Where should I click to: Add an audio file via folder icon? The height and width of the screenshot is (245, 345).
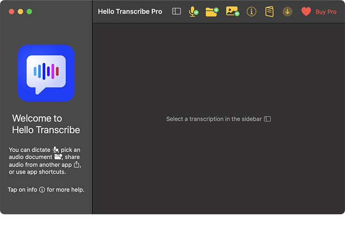[x=212, y=12]
